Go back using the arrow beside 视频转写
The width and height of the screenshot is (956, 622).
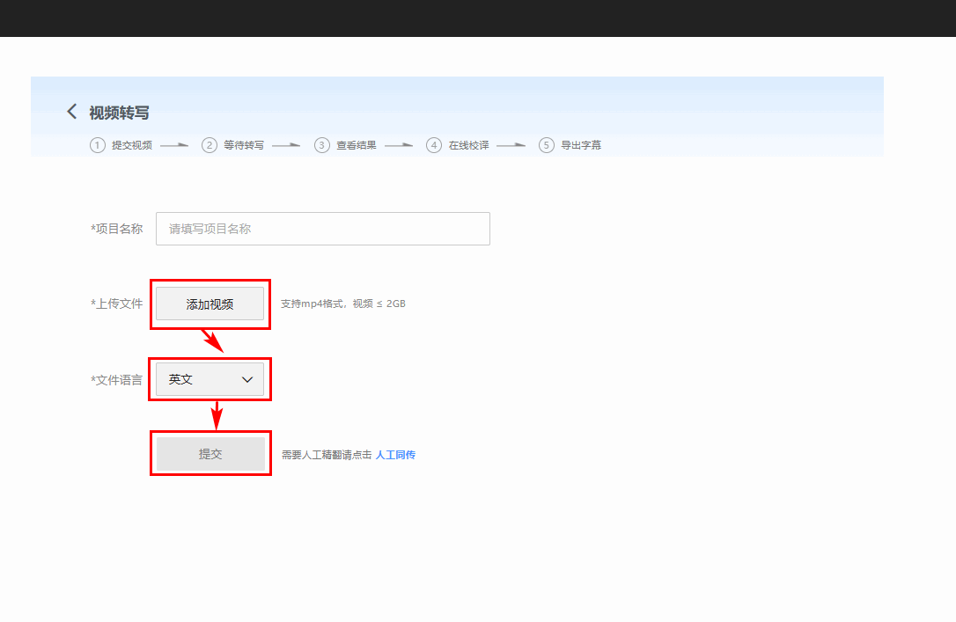[72, 112]
